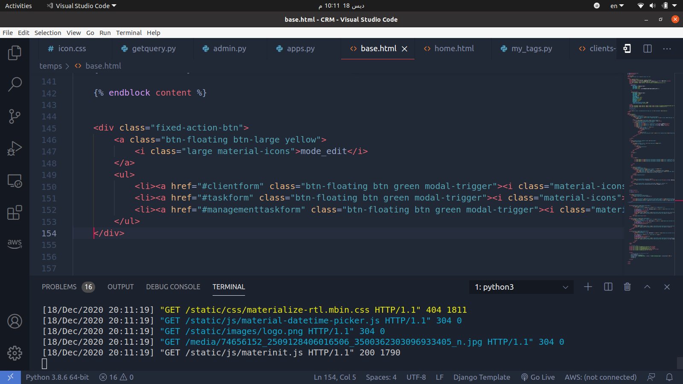Open the system volume indicator
Image resolution: width=683 pixels, height=384 pixels.
pos(652,6)
